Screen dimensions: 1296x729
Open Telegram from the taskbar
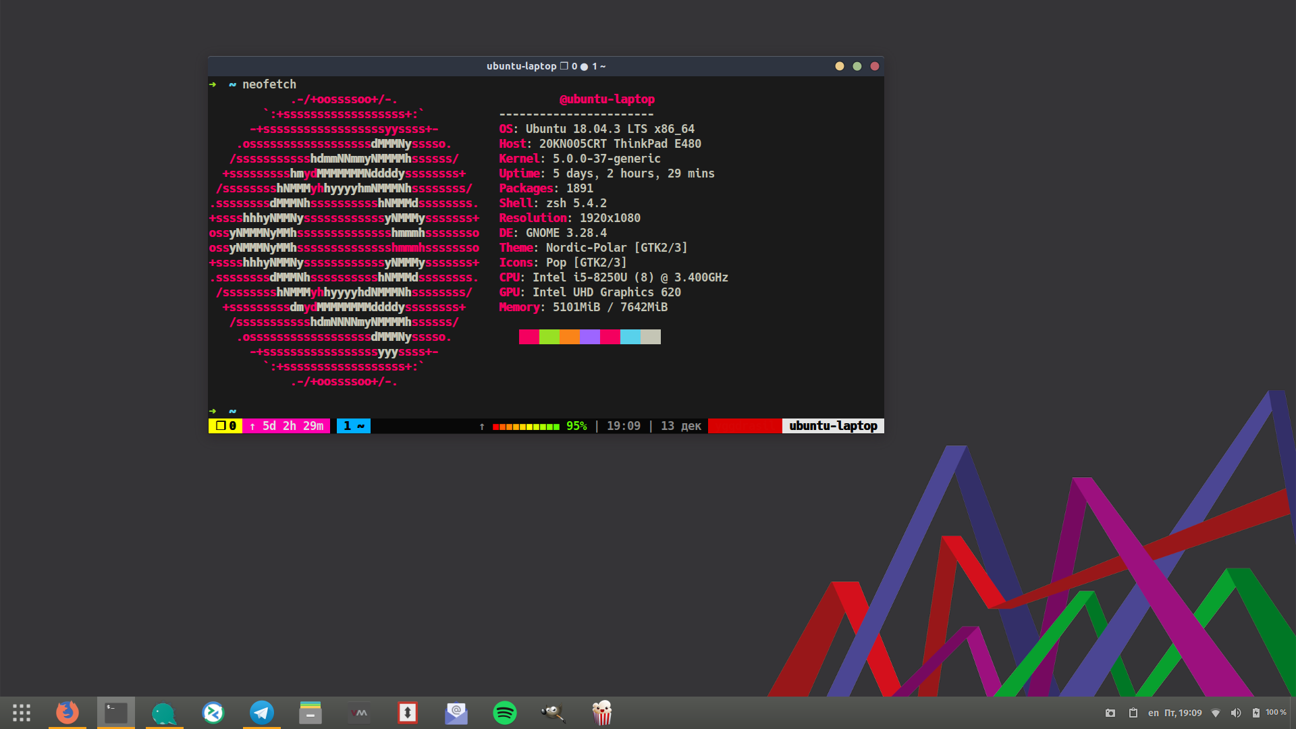tap(262, 713)
